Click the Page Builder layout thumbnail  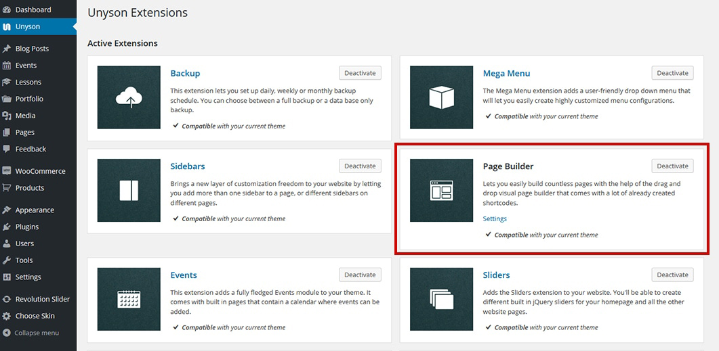click(442, 190)
